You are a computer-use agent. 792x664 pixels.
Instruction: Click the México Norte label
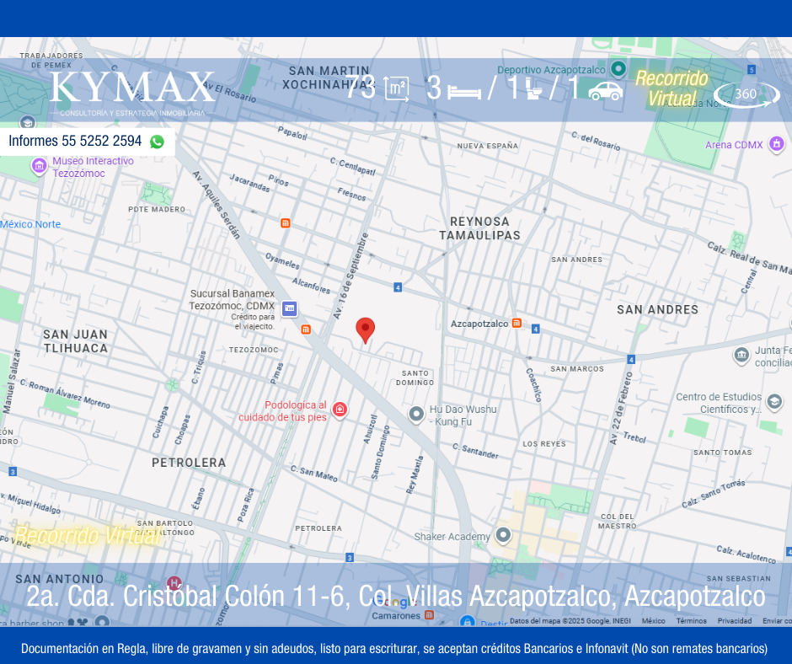coord(30,224)
